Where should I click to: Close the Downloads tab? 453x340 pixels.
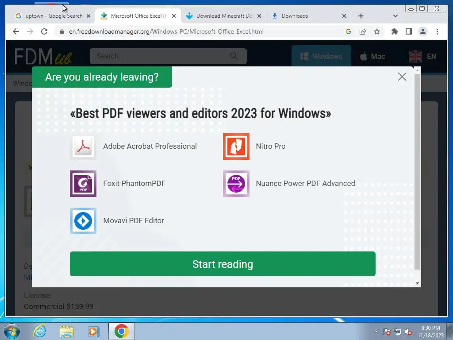[x=344, y=16]
